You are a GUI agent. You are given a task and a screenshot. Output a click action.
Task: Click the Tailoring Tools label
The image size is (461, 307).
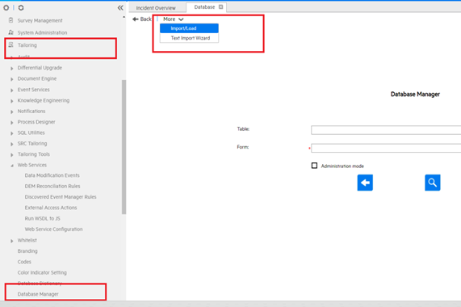pyautogui.click(x=34, y=154)
